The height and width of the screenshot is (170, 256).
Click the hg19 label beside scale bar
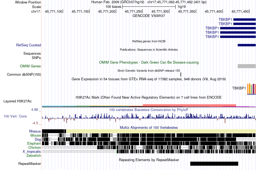(182, 7)
